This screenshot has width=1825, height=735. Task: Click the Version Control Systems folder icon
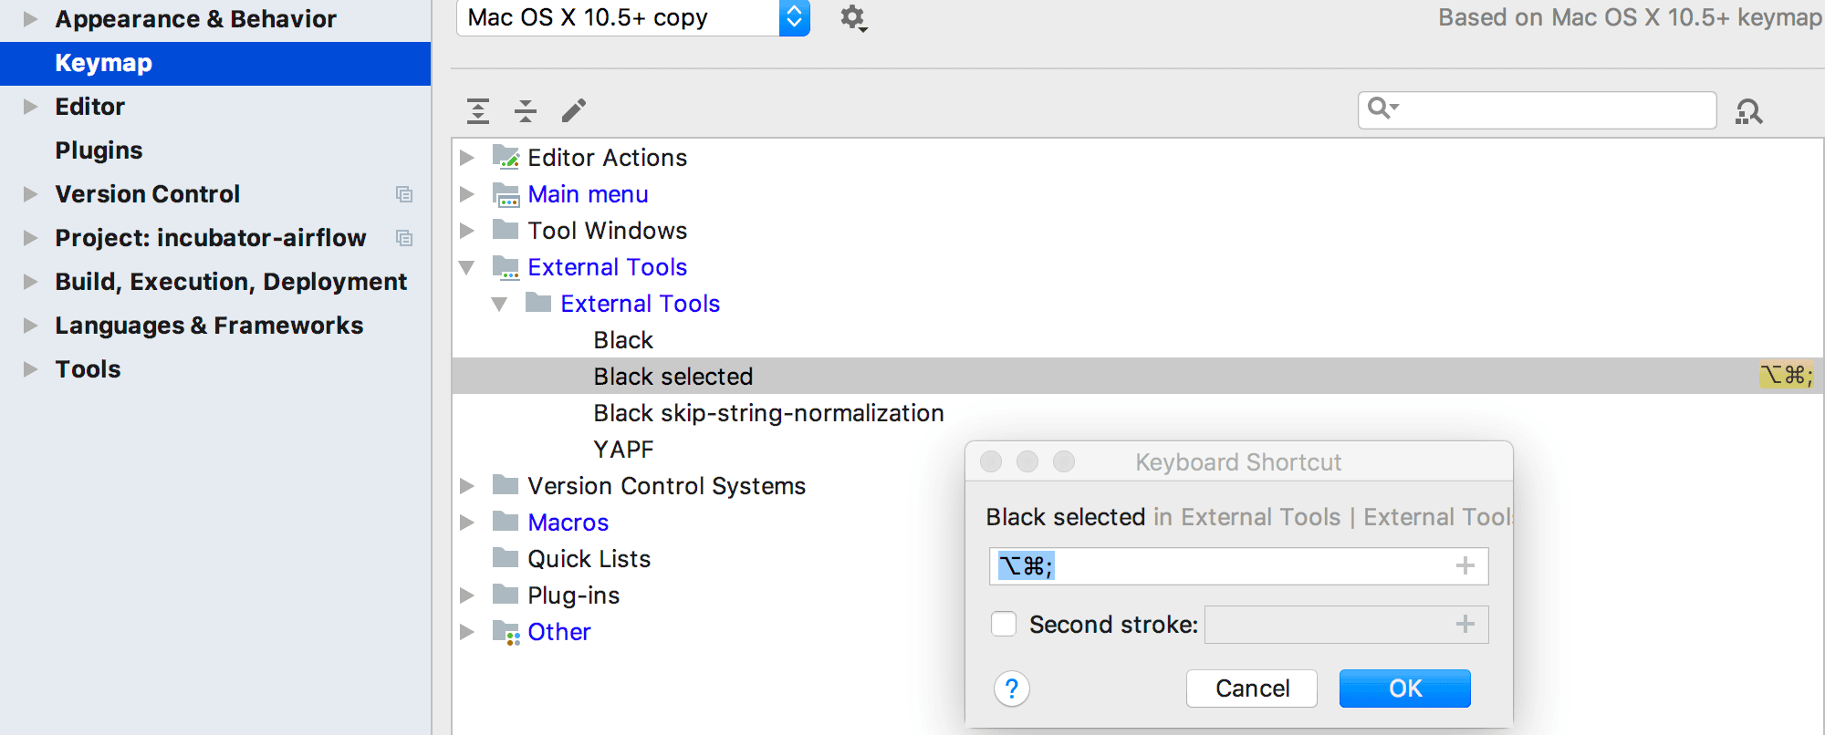(506, 484)
